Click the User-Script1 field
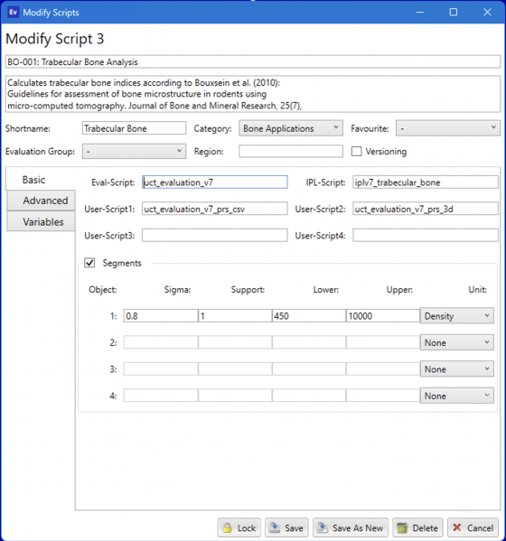This screenshot has width=506, height=541. pyautogui.click(x=214, y=209)
